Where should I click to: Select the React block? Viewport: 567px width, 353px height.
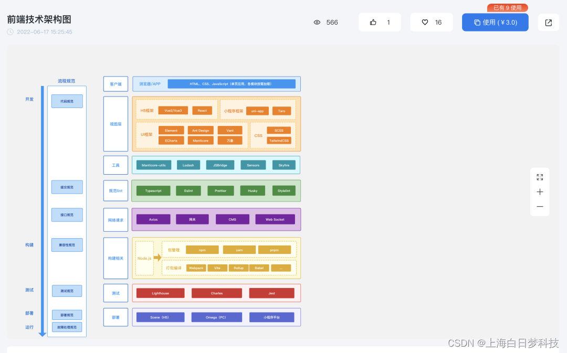tap(202, 111)
